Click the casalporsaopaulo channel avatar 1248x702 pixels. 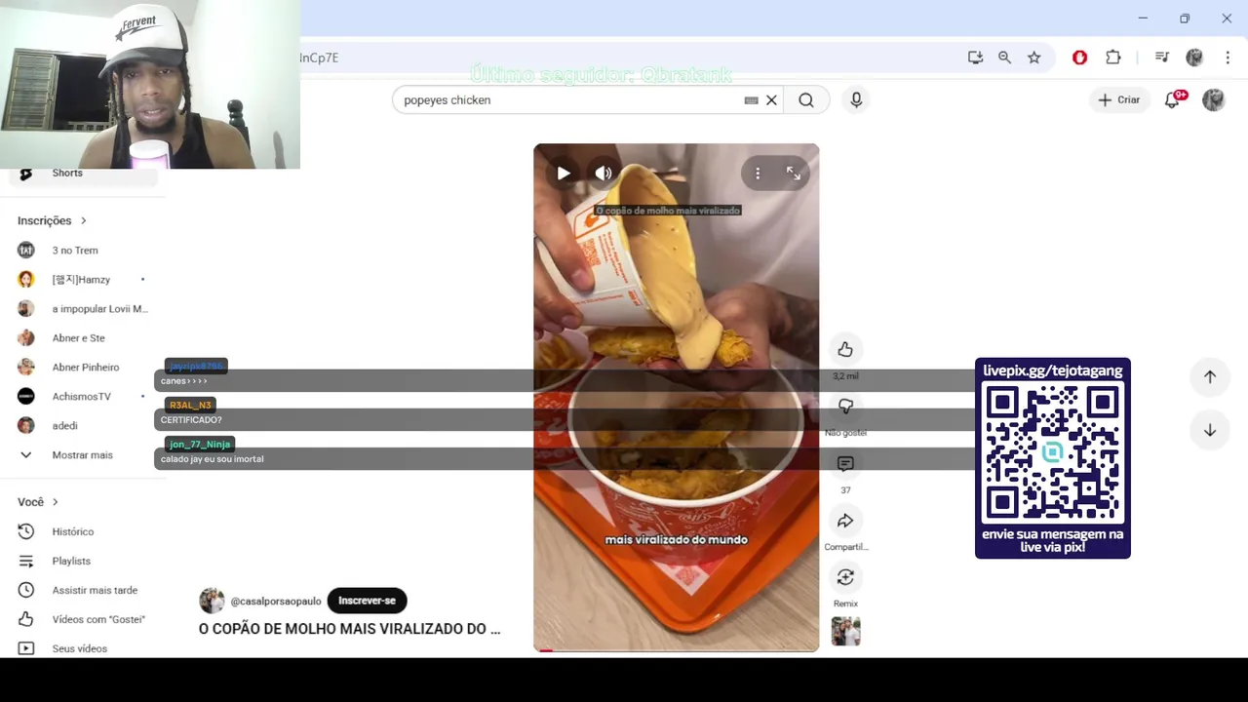point(212,601)
